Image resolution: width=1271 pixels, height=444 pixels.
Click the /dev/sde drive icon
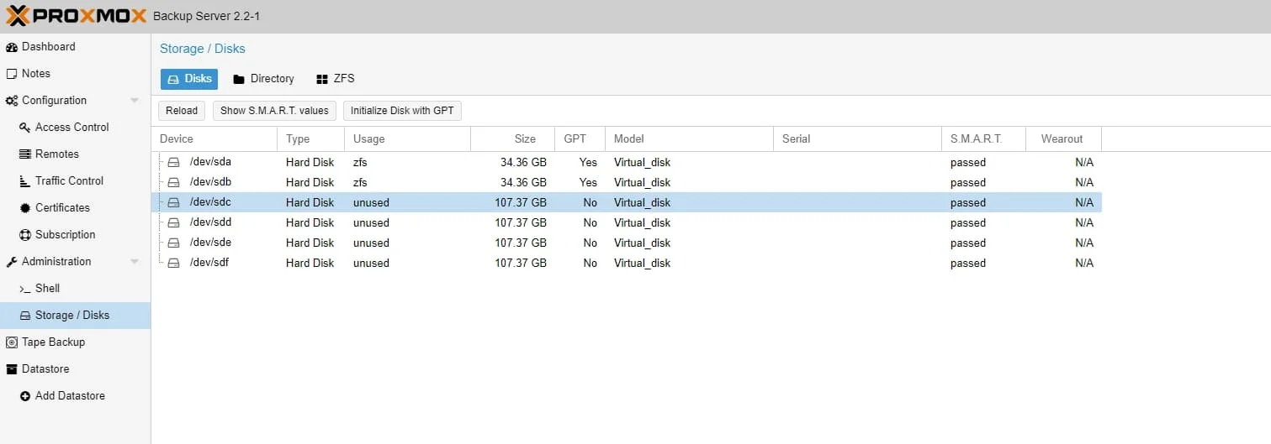[x=174, y=243]
